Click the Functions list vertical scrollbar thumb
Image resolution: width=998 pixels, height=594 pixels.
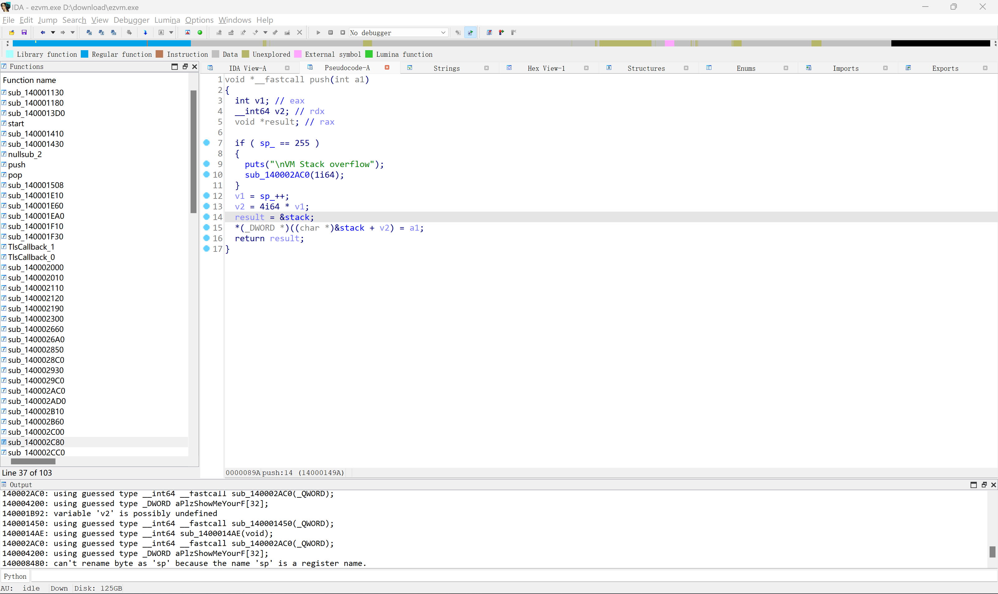click(193, 152)
